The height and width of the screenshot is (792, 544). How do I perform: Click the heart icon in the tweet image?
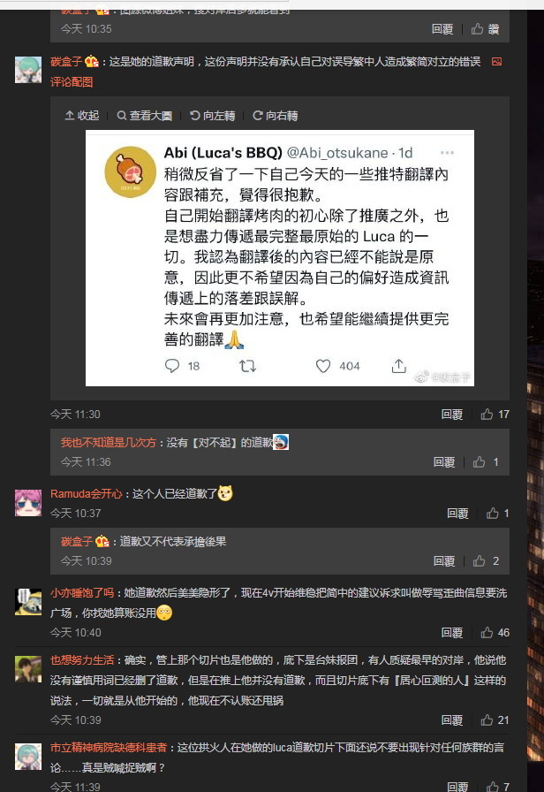click(x=323, y=366)
